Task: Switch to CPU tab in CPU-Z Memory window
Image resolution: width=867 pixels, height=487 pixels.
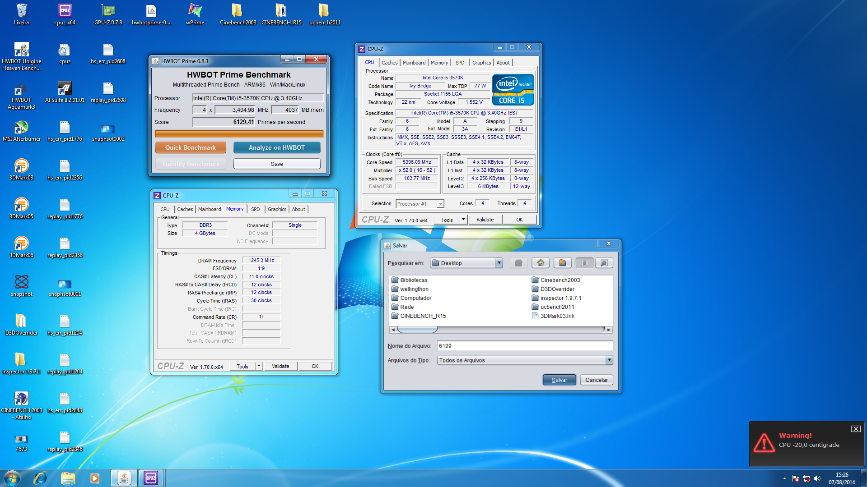Action: click(165, 209)
